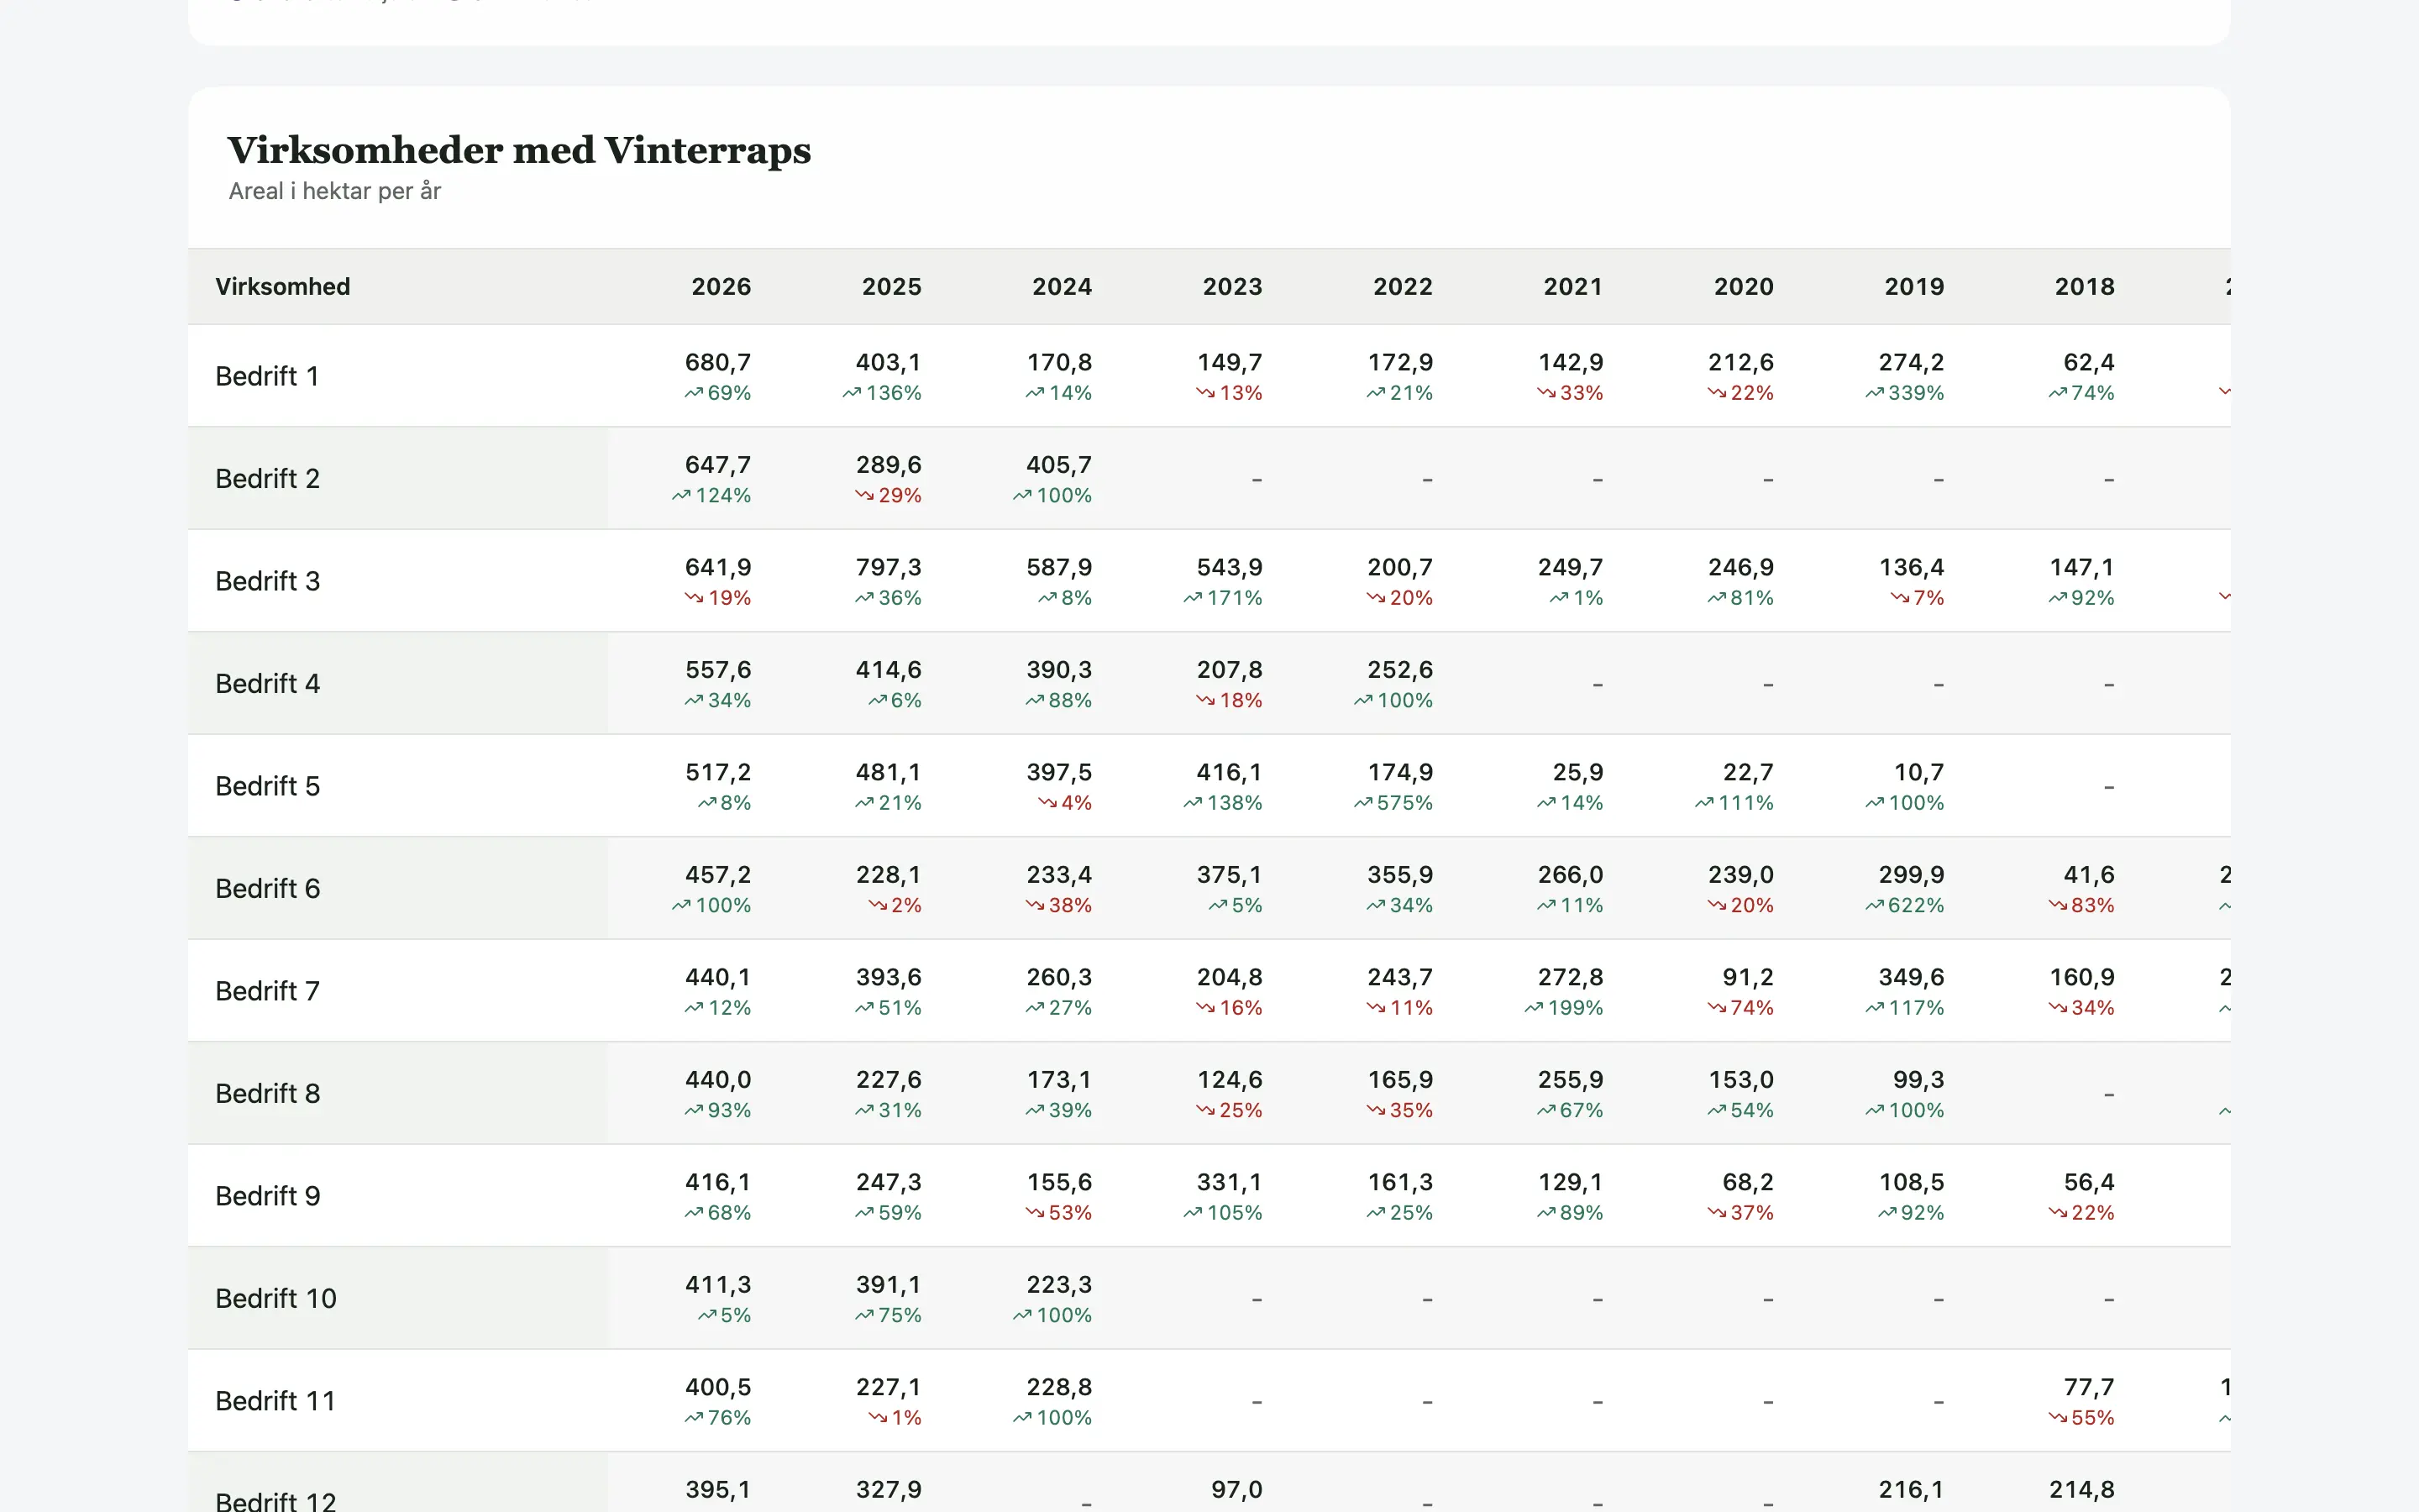Click the upward trend icon beside 105%

tap(1193, 1214)
